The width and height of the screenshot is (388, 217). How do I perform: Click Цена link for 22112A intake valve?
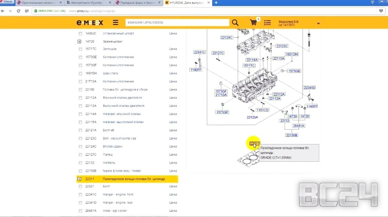coord(173,98)
